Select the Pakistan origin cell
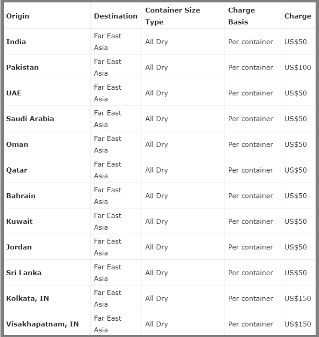 [22, 68]
